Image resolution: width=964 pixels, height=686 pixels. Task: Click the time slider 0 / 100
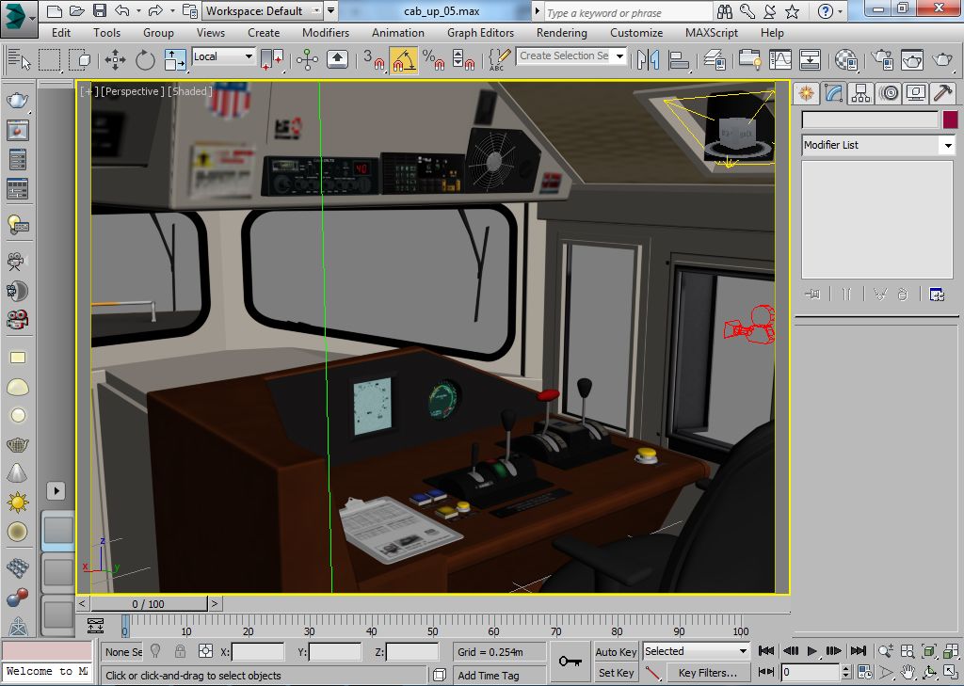pos(148,603)
